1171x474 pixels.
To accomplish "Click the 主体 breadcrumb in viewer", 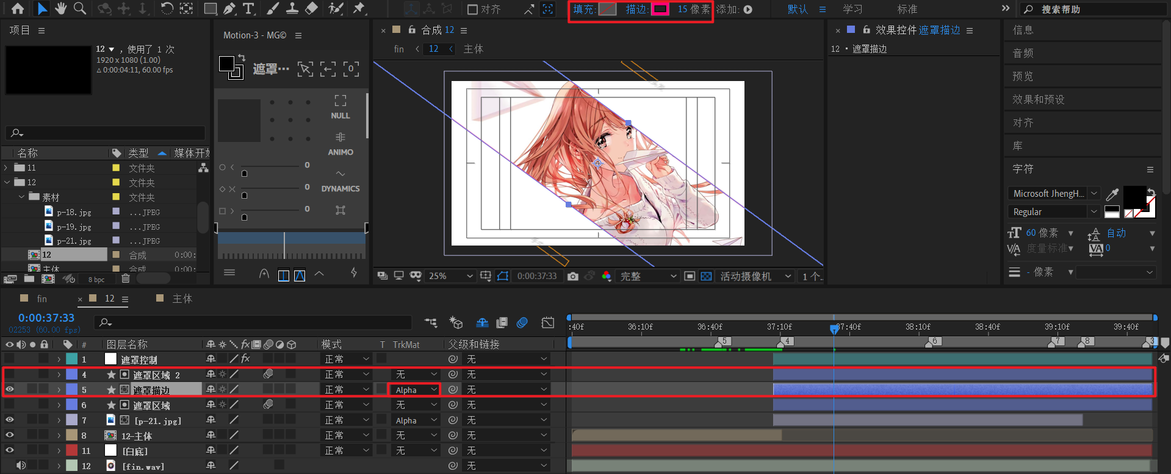I will [x=473, y=49].
